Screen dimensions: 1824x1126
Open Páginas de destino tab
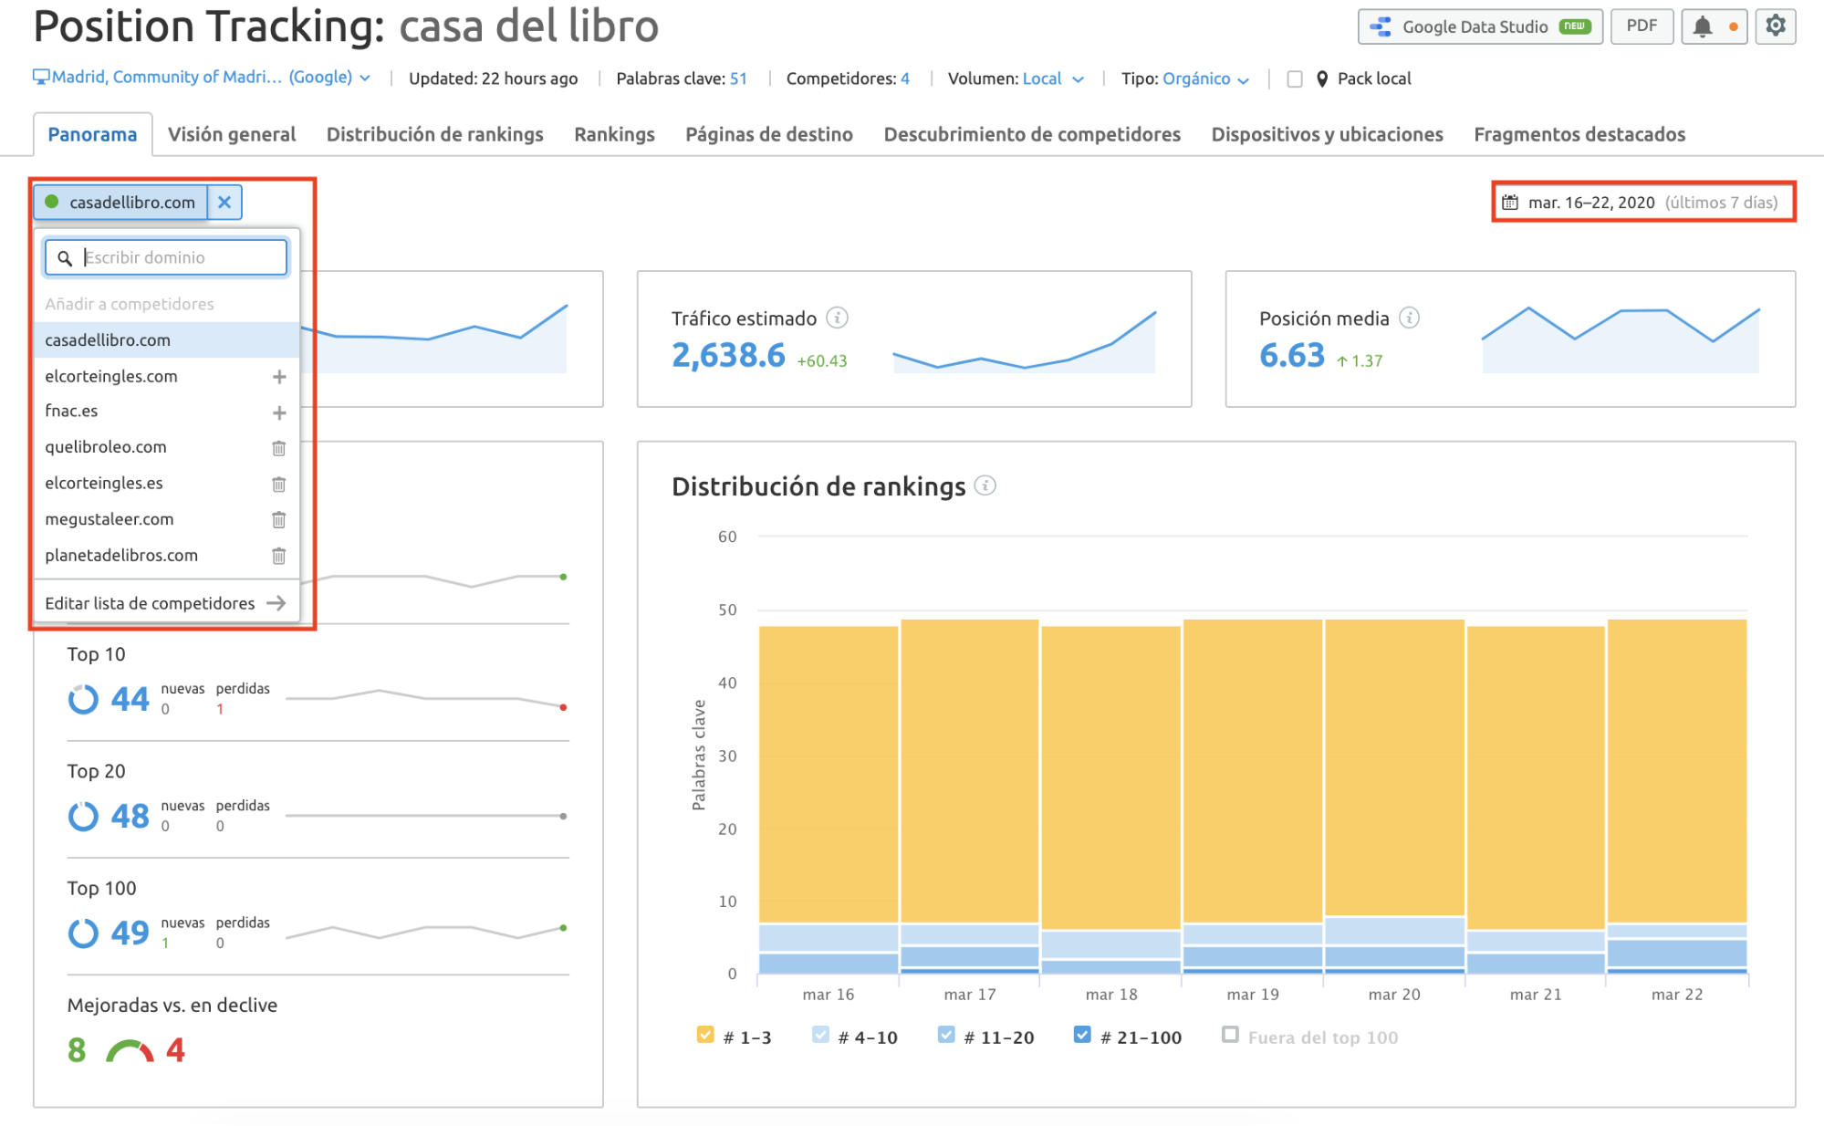[x=769, y=134]
